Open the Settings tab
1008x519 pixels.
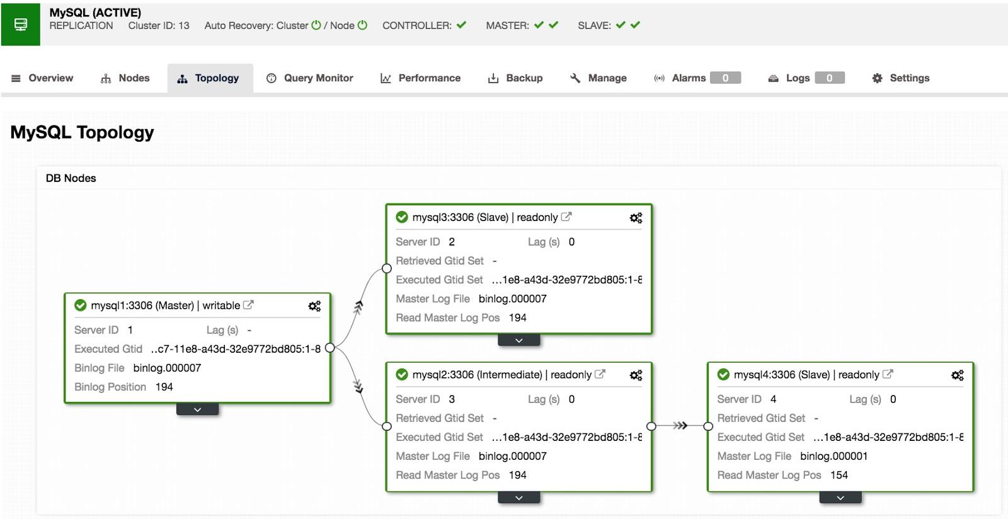tap(900, 78)
